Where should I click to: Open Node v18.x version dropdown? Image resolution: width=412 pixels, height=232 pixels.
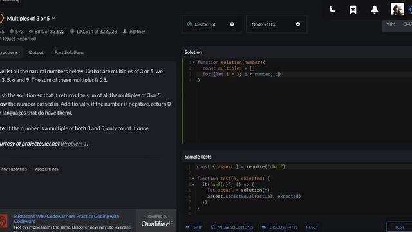click(x=276, y=24)
